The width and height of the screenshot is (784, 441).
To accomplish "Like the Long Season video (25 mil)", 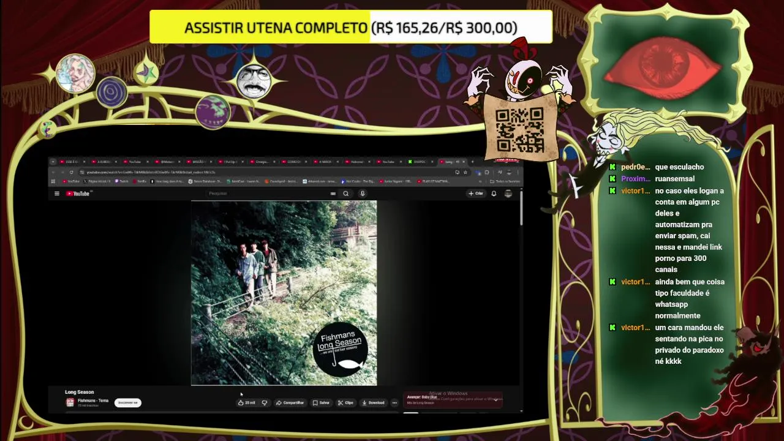I will [x=247, y=403].
